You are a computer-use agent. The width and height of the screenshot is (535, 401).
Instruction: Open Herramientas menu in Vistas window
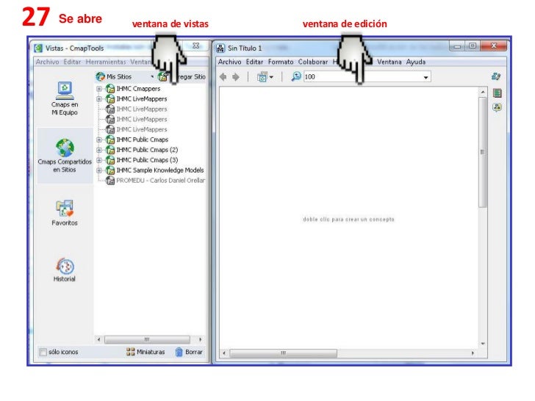(106, 62)
